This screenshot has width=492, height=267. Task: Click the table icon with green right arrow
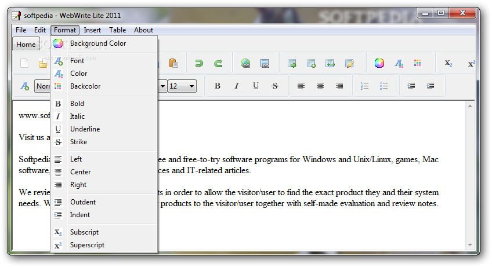coord(292,63)
